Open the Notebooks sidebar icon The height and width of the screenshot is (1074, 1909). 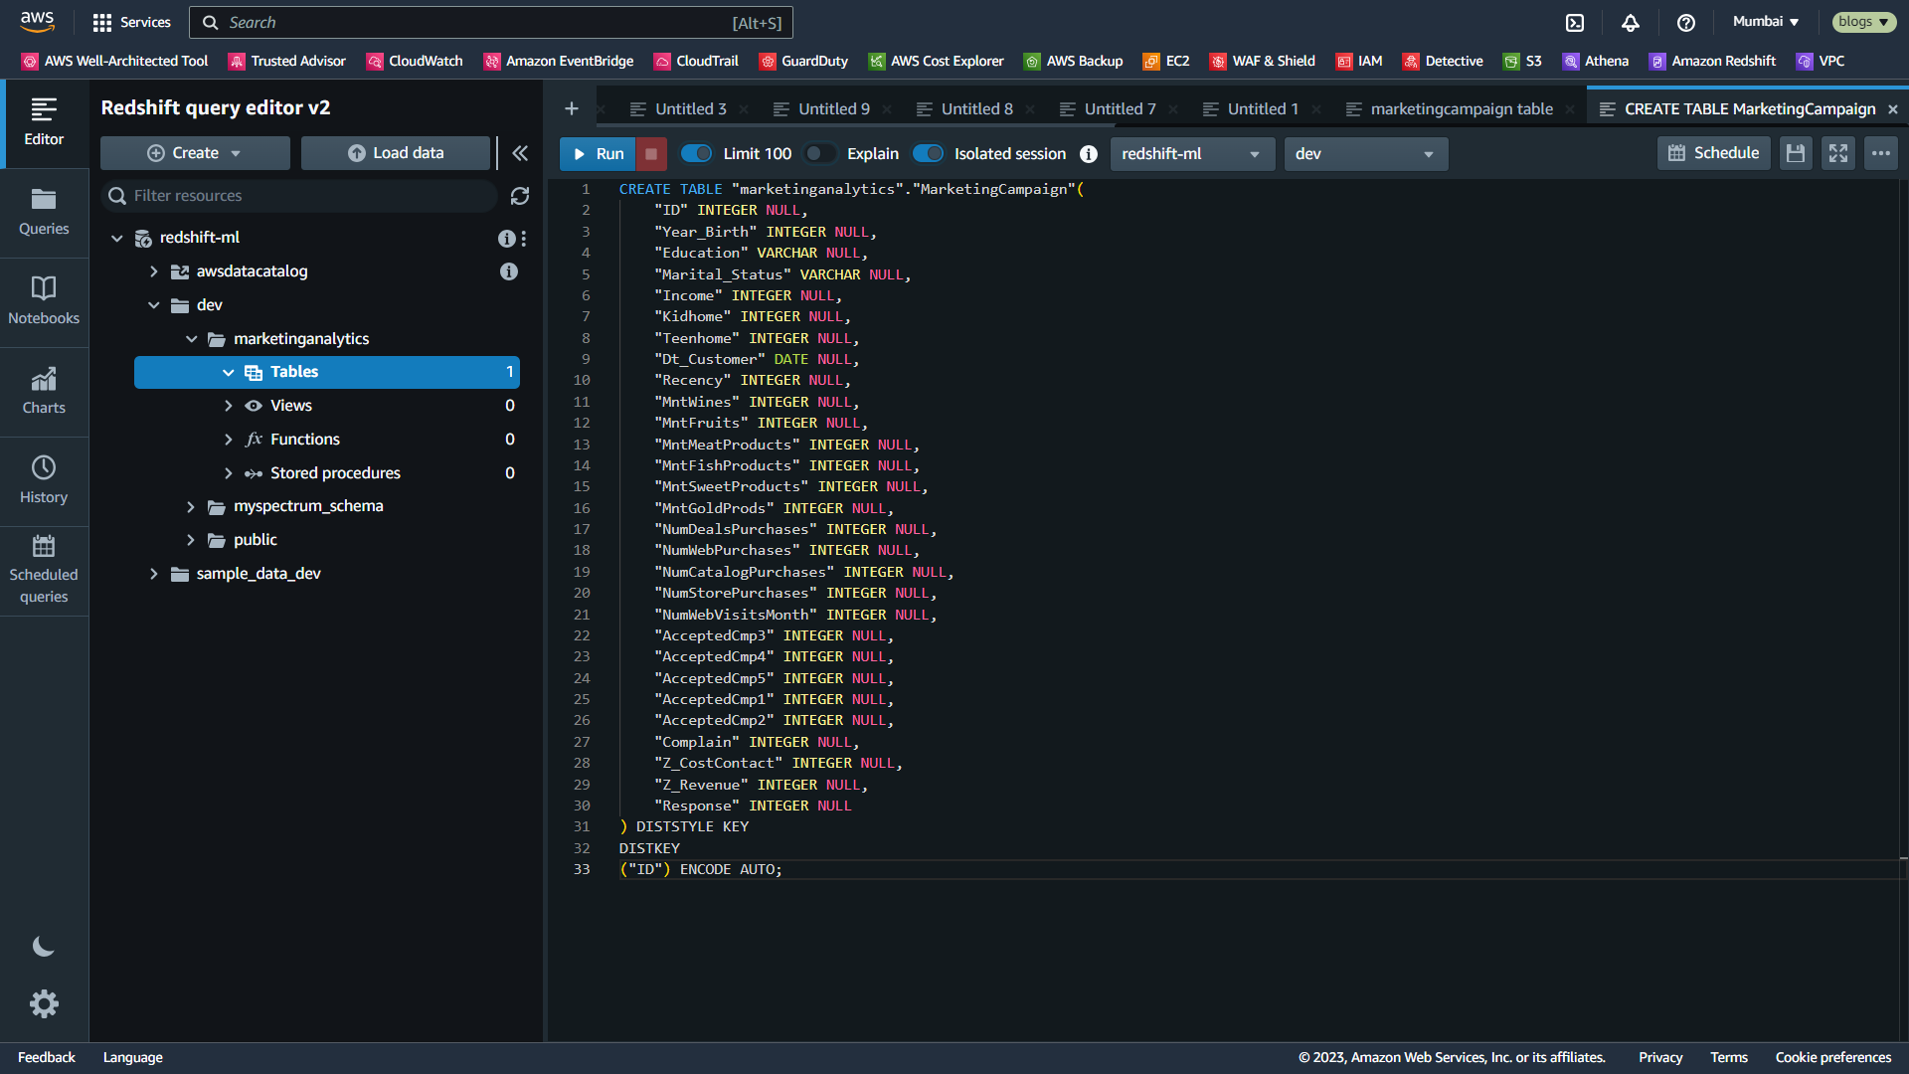point(44,300)
